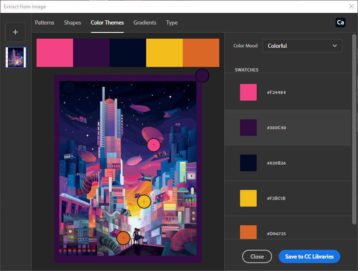Close the Extract from Image dialog
The image size is (358, 271).
[351, 6]
